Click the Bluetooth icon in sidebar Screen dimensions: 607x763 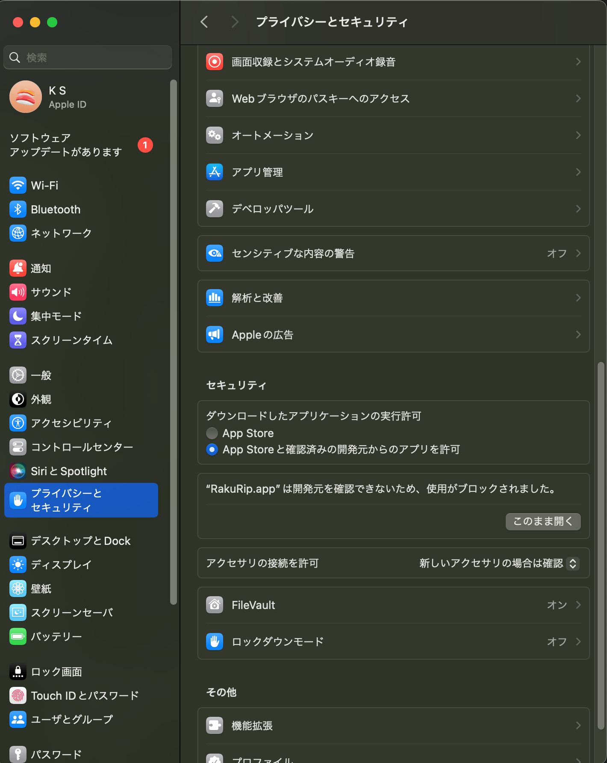[18, 210]
